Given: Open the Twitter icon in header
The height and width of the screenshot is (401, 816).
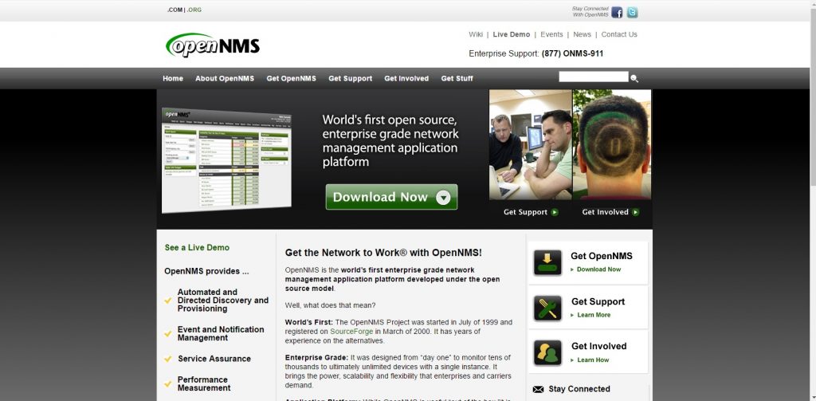Looking at the screenshot, I should click(632, 13).
